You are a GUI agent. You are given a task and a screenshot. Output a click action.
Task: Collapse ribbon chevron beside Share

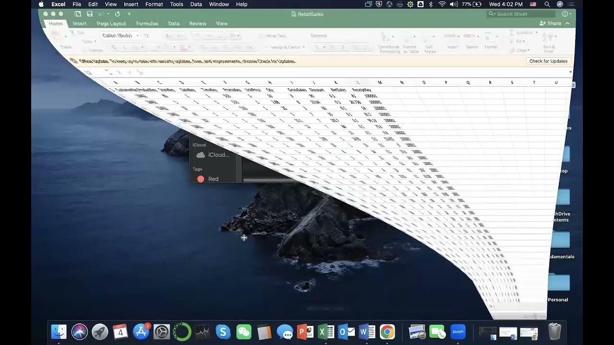coord(567,23)
